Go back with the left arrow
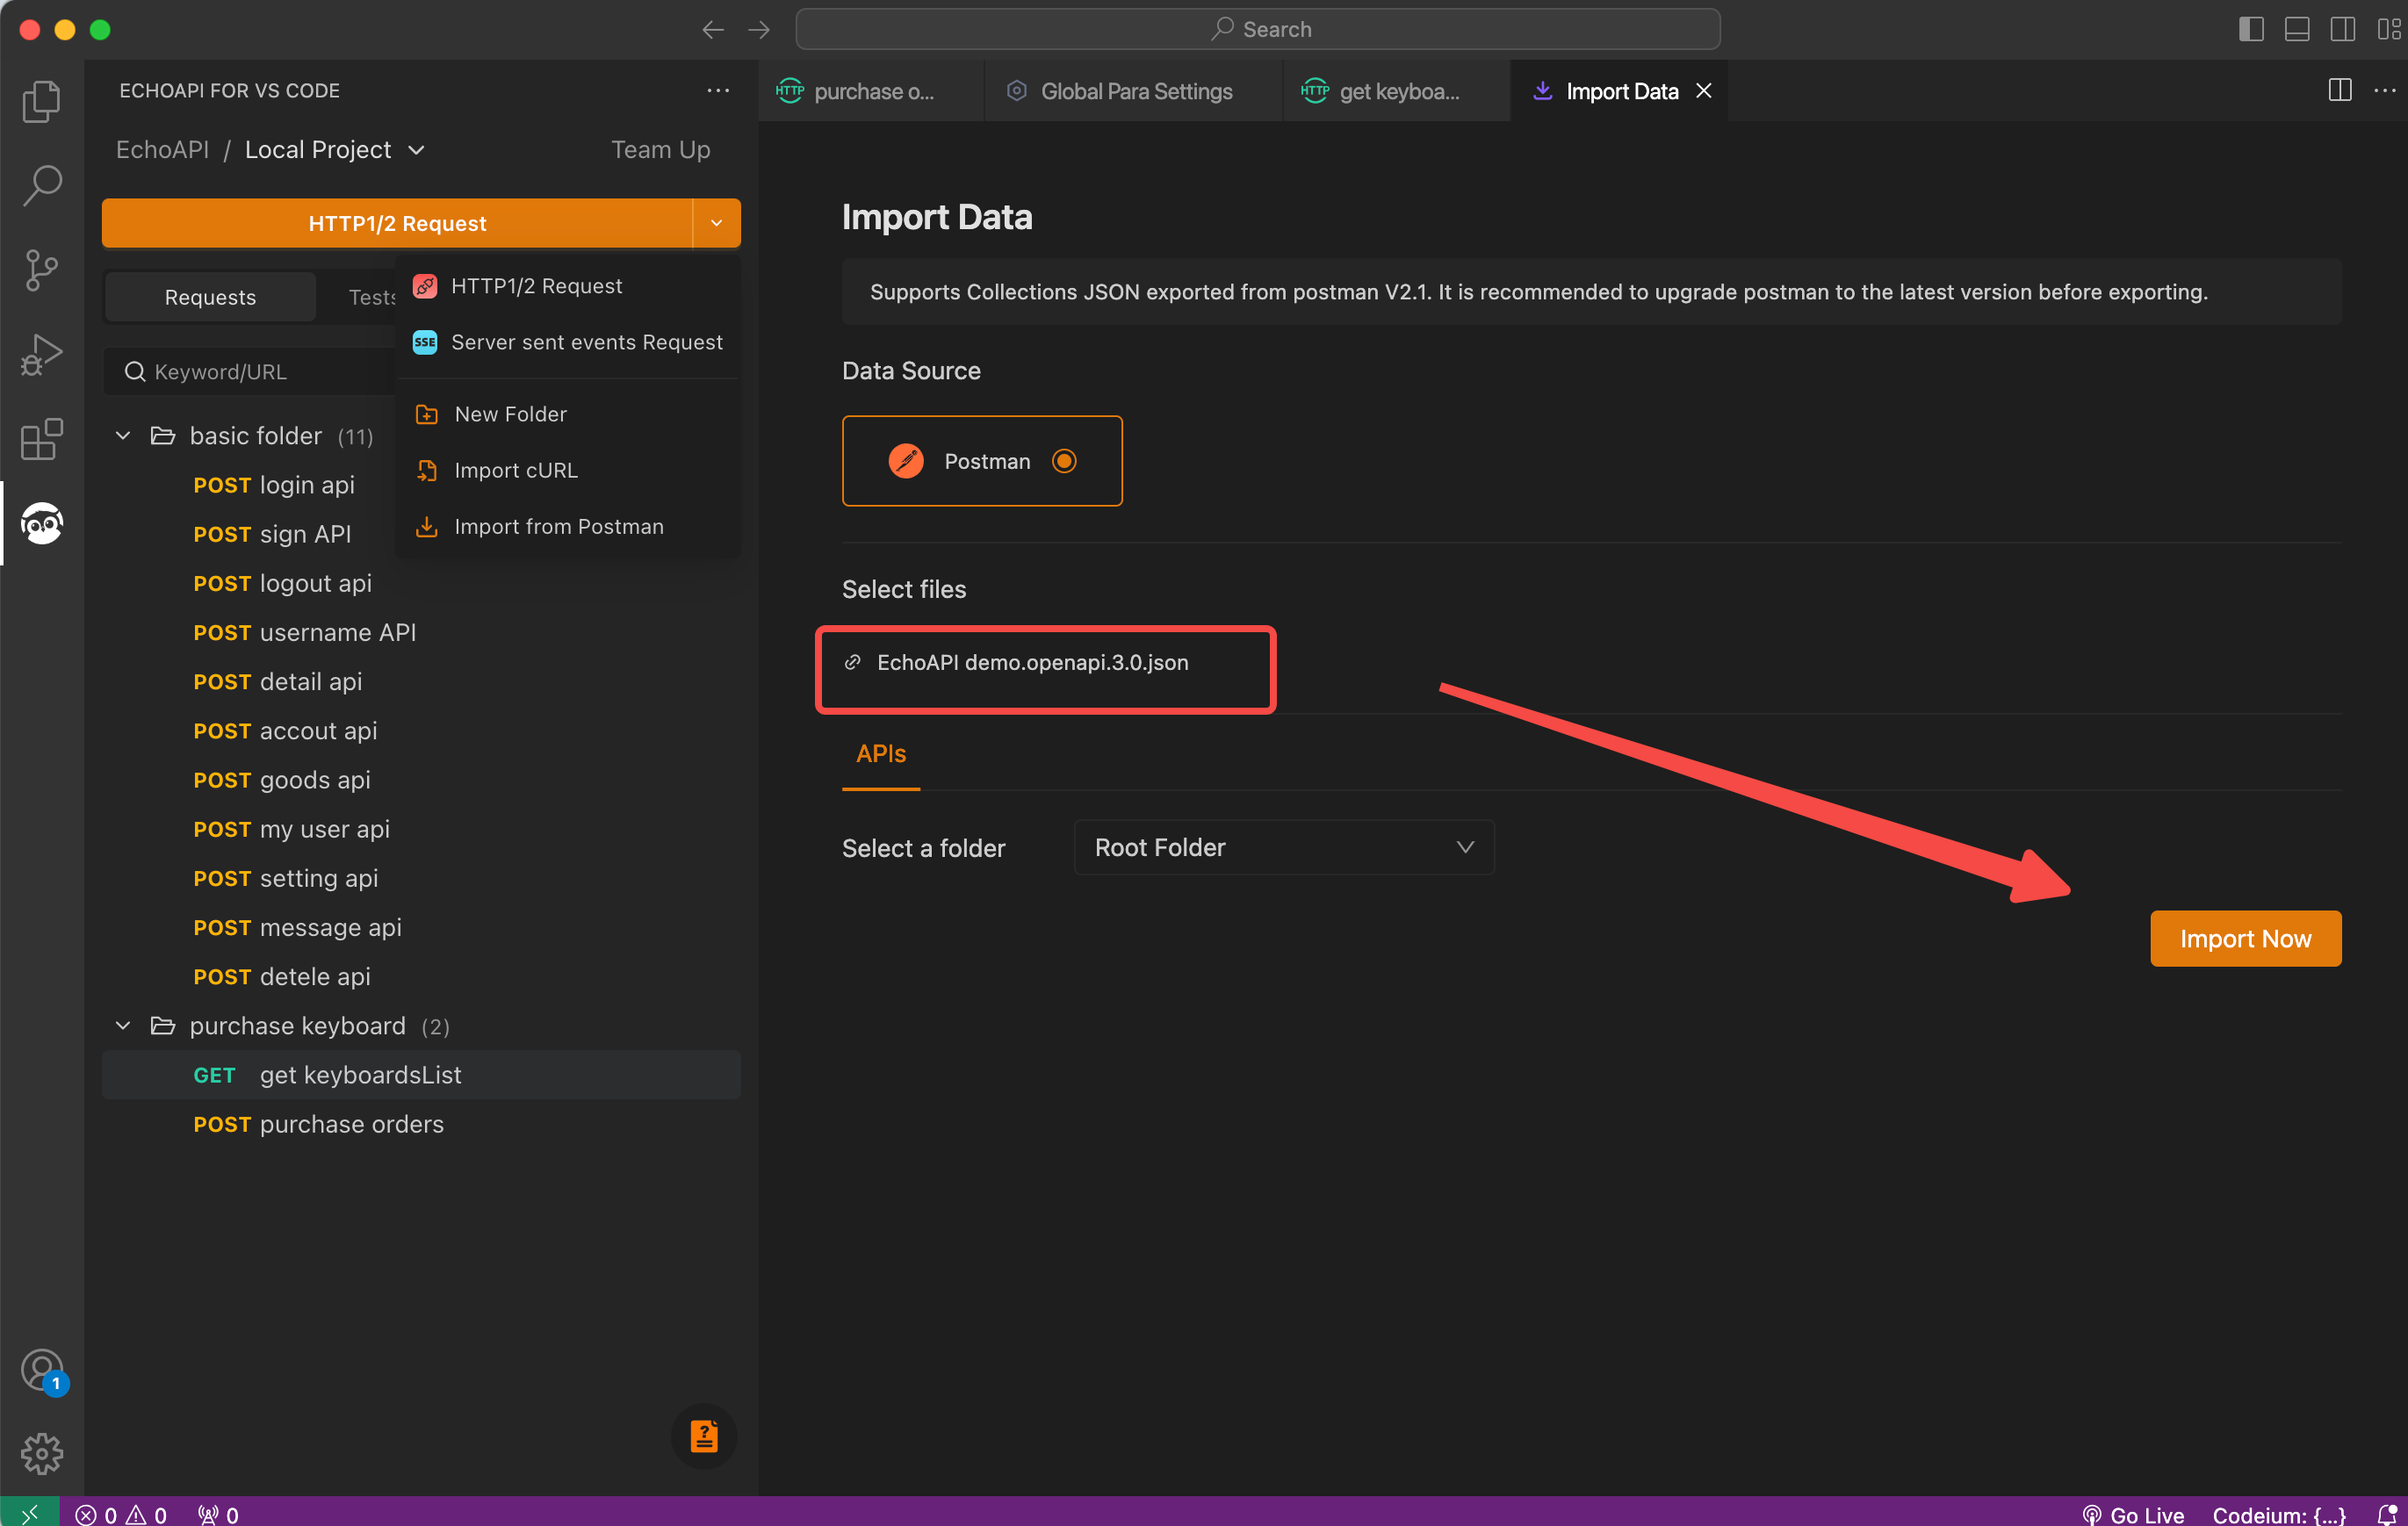Viewport: 2408px width, 1526px height. click(713, 29)
